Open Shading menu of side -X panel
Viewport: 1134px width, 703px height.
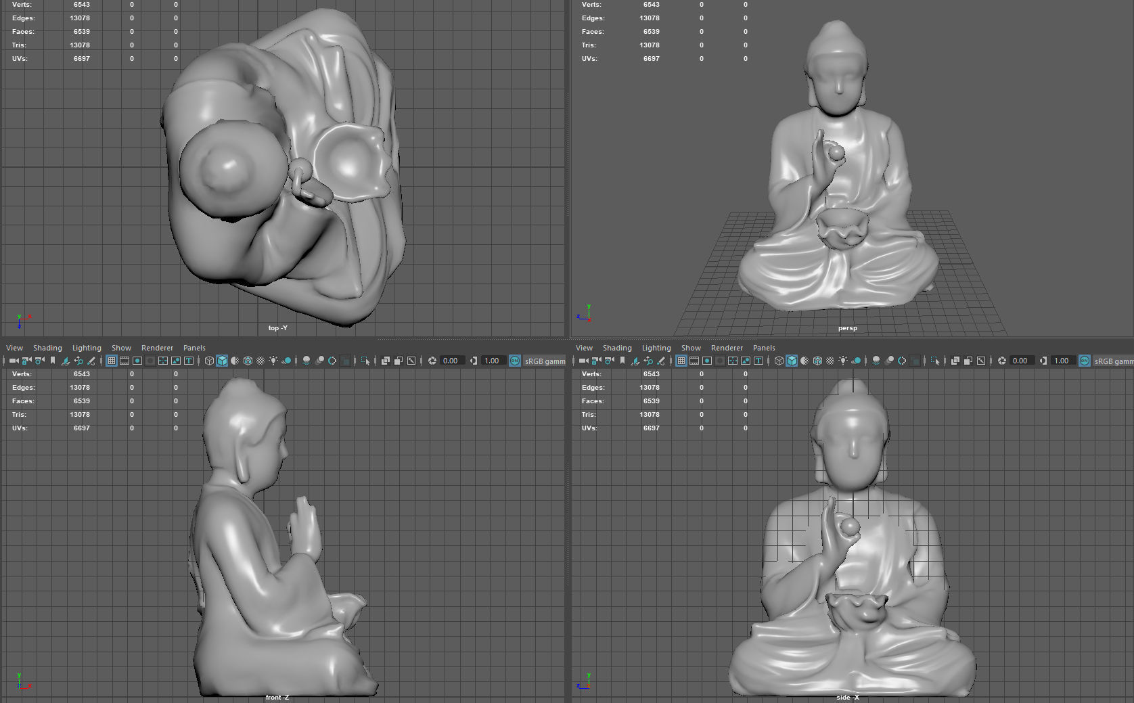[617, 348]
